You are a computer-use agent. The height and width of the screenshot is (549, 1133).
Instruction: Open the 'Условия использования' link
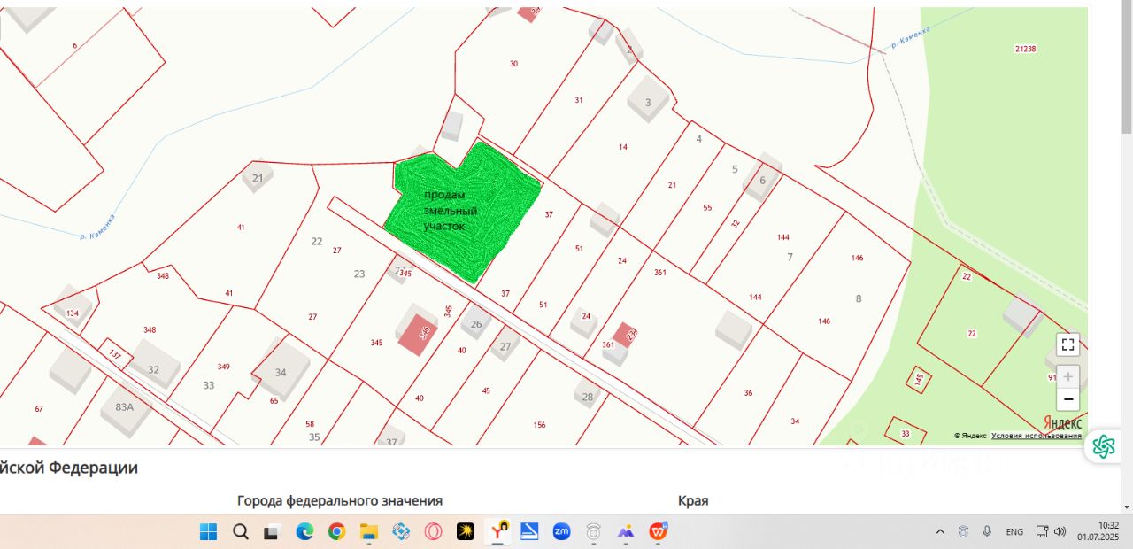[x=1036, y=436]
